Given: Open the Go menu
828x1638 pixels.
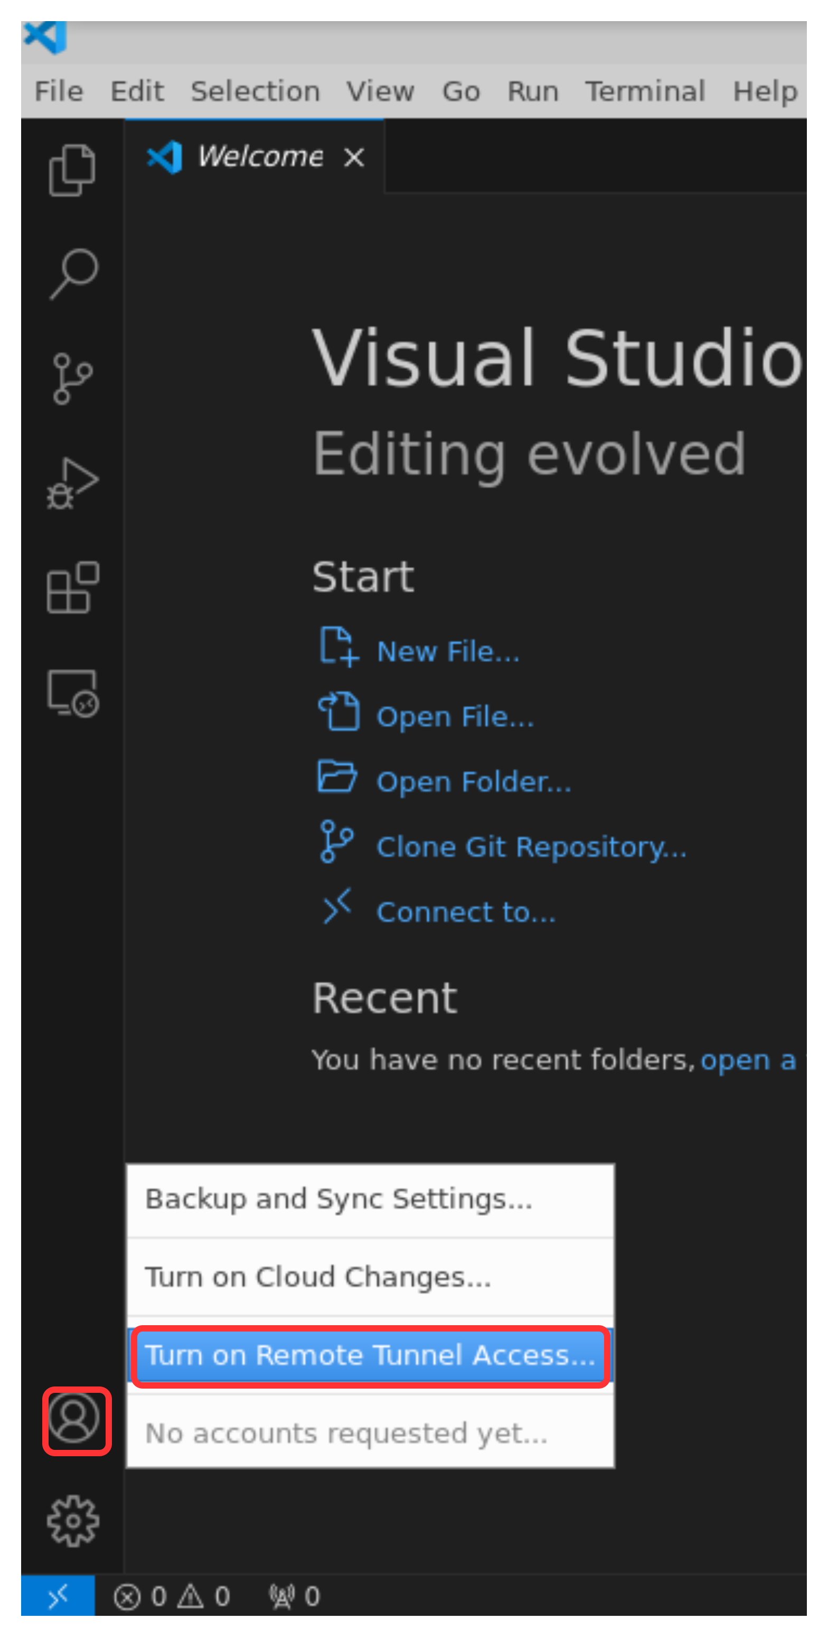Looking at the screenshot, I should (462, 91).
